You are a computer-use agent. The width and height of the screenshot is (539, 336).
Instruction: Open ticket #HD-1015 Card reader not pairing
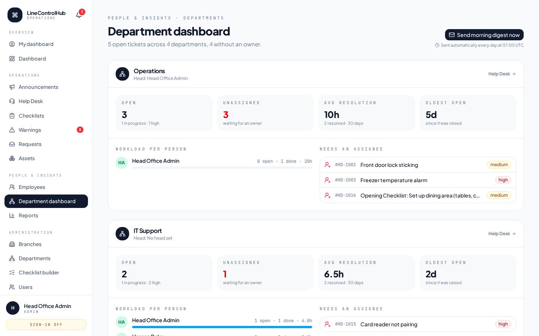tap(418, 324)
